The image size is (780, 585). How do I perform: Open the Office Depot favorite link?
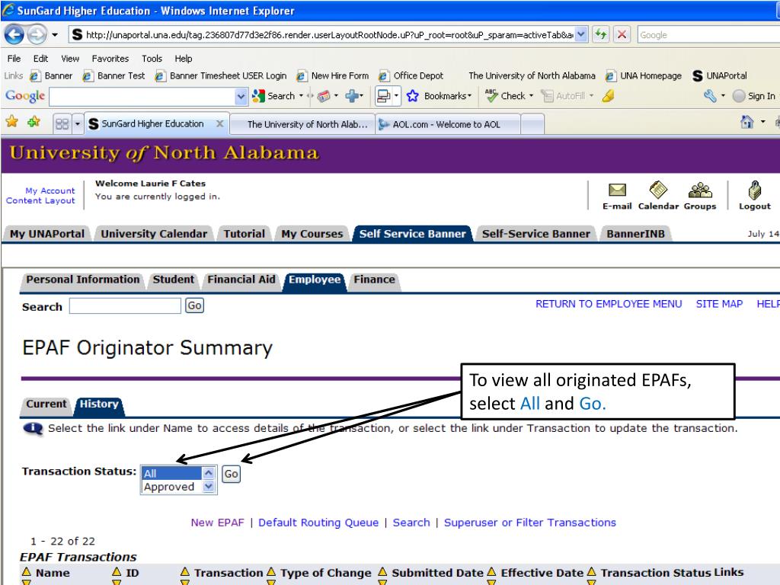pos(411,76)
